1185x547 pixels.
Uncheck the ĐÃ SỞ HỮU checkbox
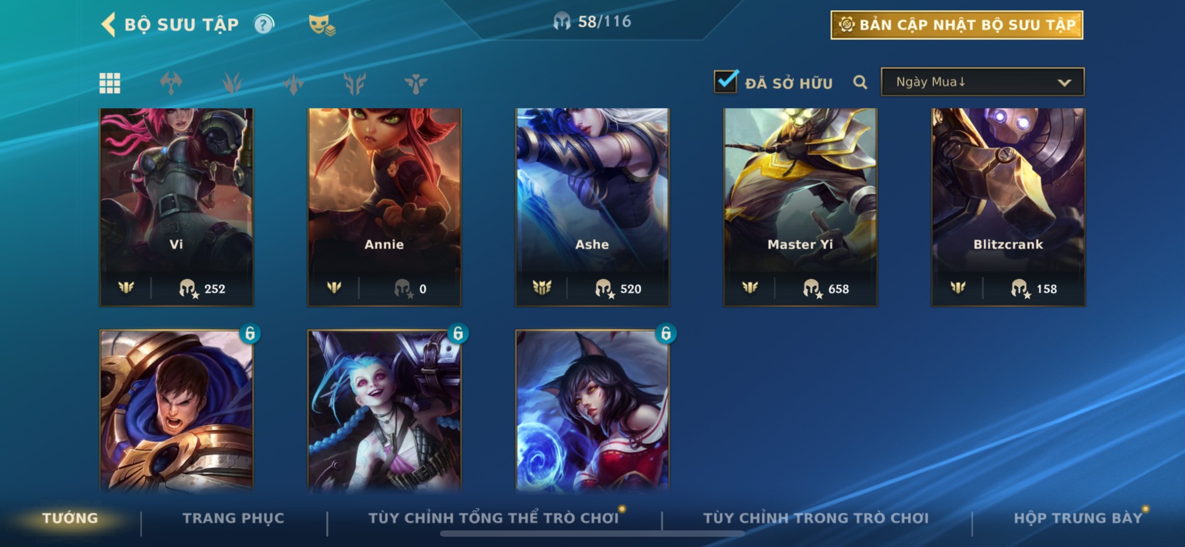point(725,81)
